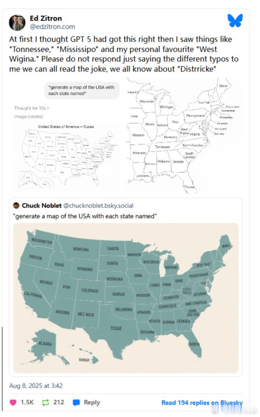
Task: Open the Chuck Noblet author name
Action: point(42,205)
